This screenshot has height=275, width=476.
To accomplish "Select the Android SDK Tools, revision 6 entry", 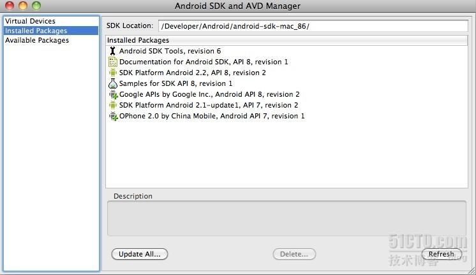I will [x=170, y=51].
